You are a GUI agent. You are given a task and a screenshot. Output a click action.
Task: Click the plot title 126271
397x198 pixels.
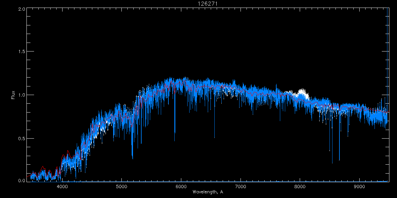point(207,3)
